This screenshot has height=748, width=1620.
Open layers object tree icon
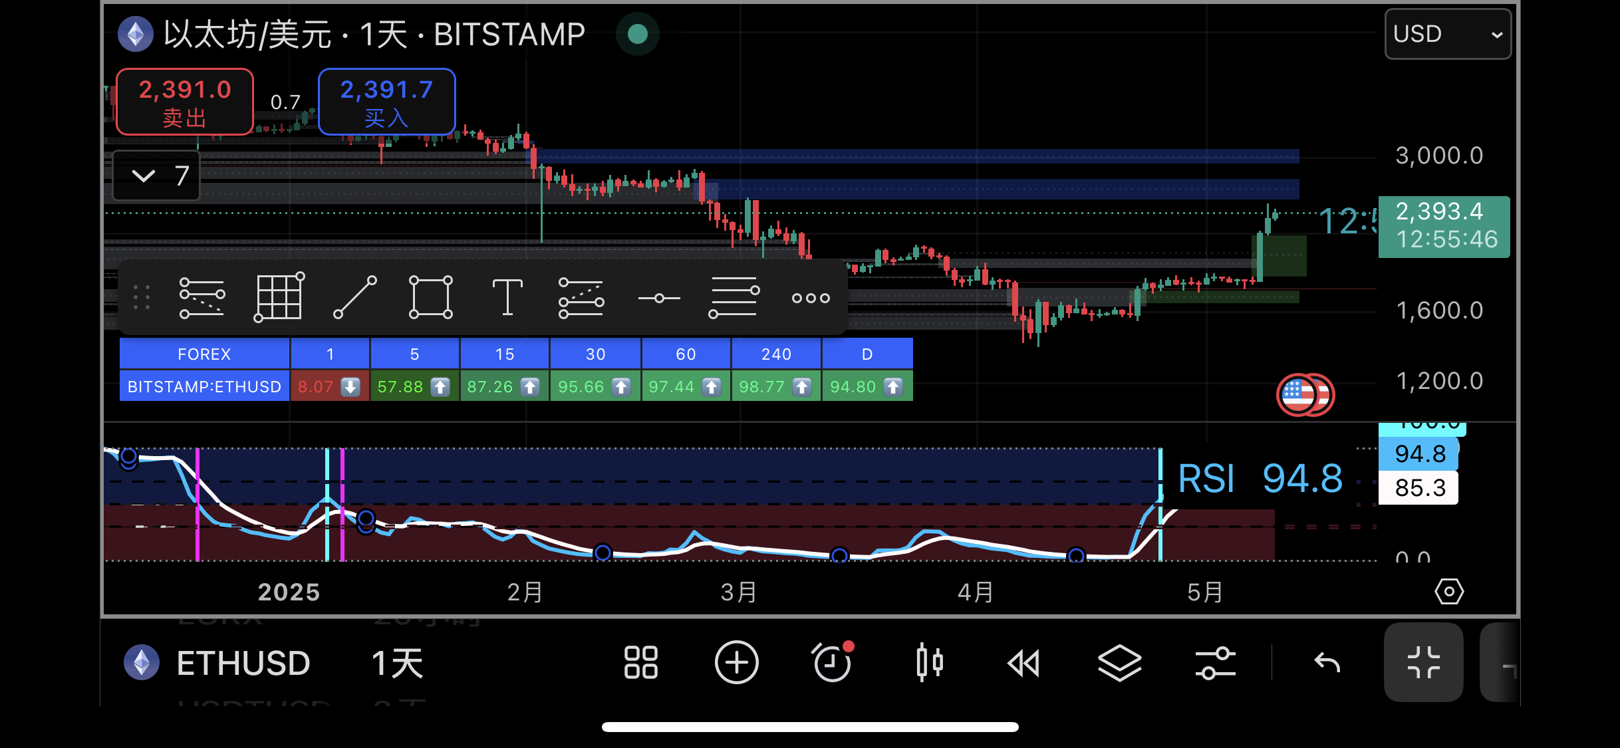point(1119,663)
